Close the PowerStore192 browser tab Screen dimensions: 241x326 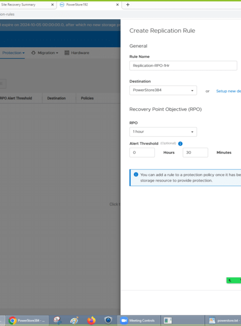click(x=117, y=5)
